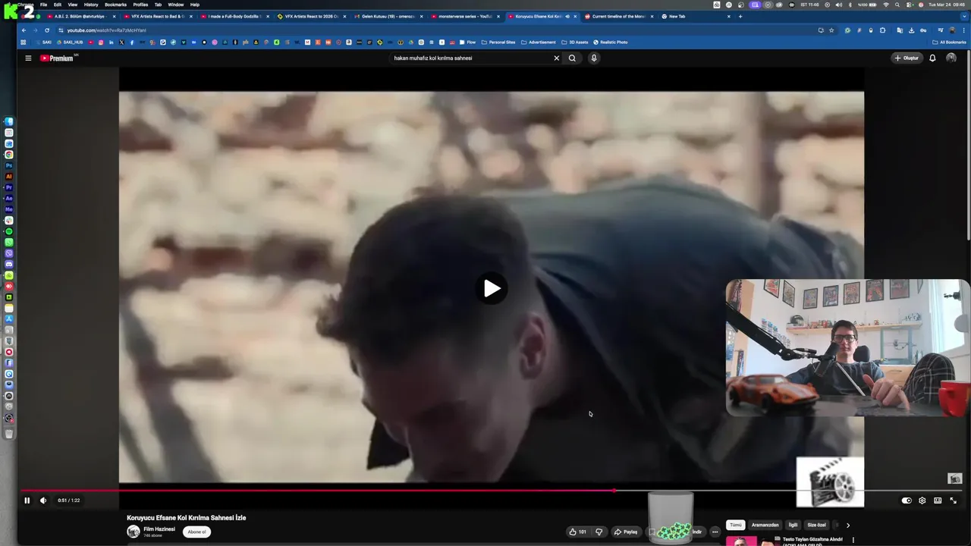Select the Aramanızdan filter chip
Viewport: 971px width, 546px height.
(x=765, y=525)
